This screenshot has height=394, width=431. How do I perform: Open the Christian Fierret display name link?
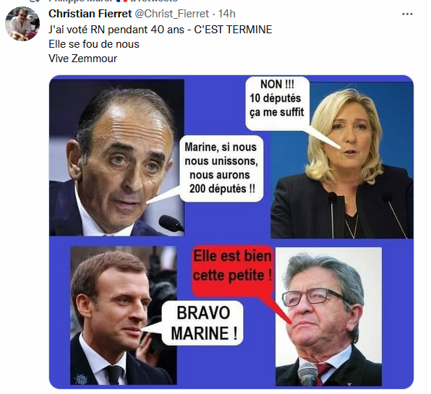click(x=90, y=14)
